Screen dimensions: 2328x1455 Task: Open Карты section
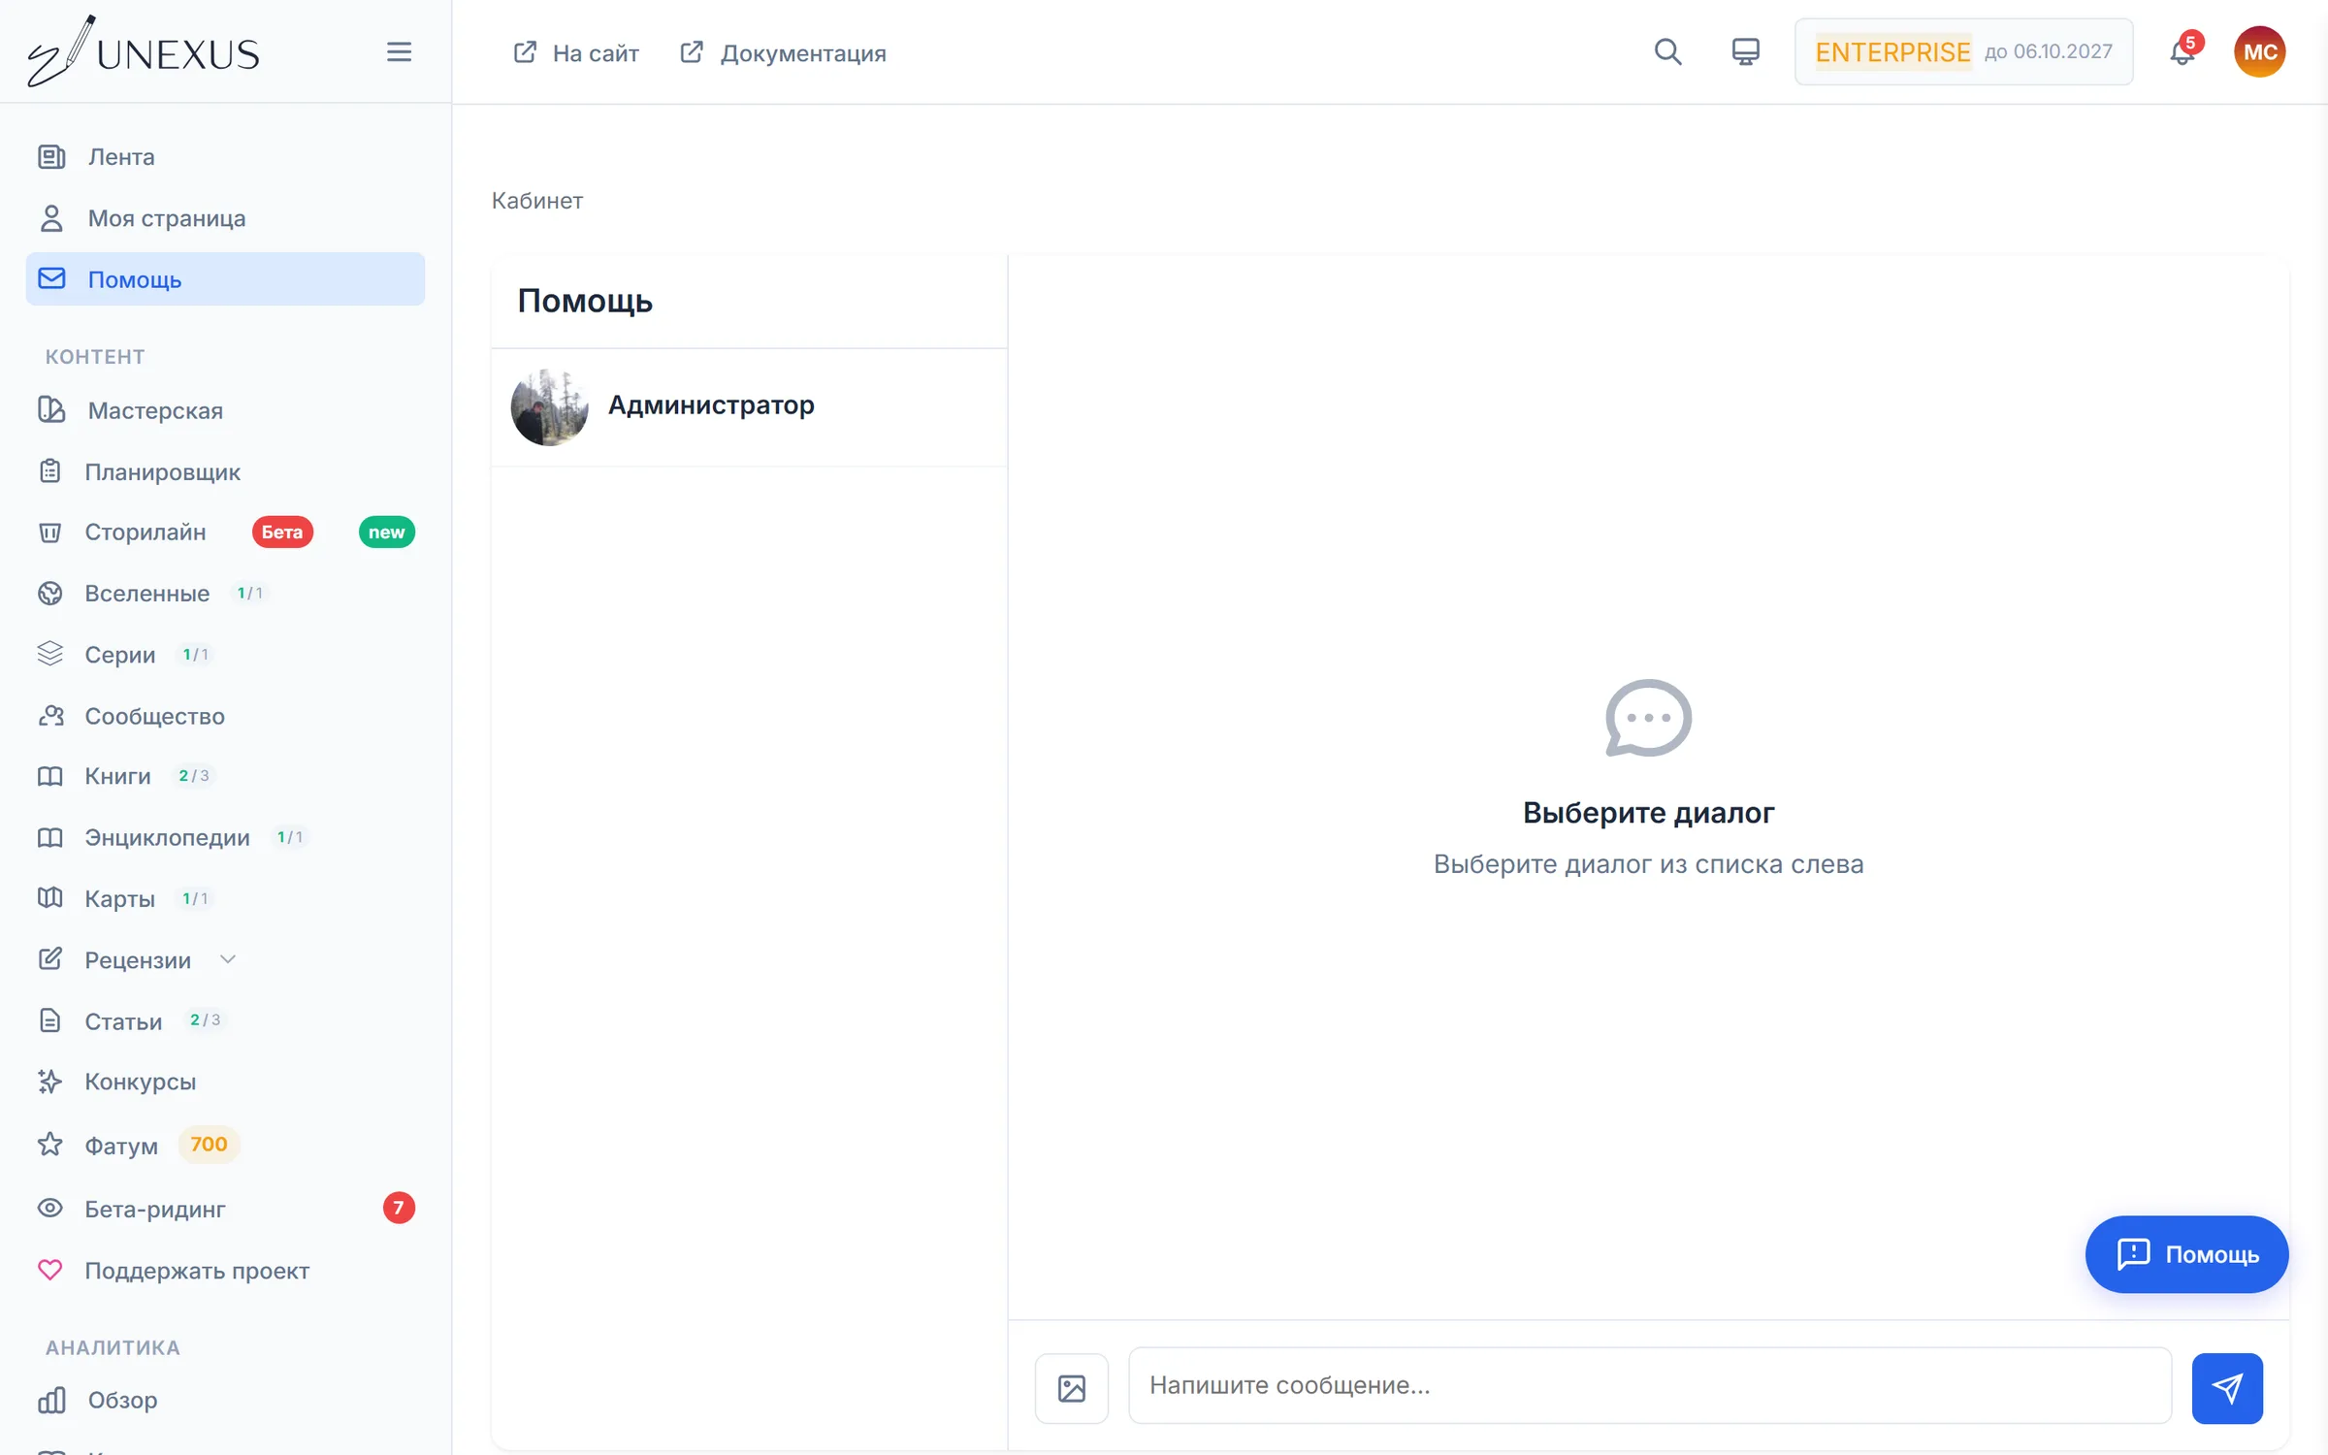coord(225,898)
